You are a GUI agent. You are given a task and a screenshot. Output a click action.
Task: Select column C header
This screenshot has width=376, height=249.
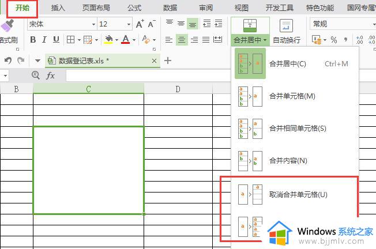click(x=88, y=89)
